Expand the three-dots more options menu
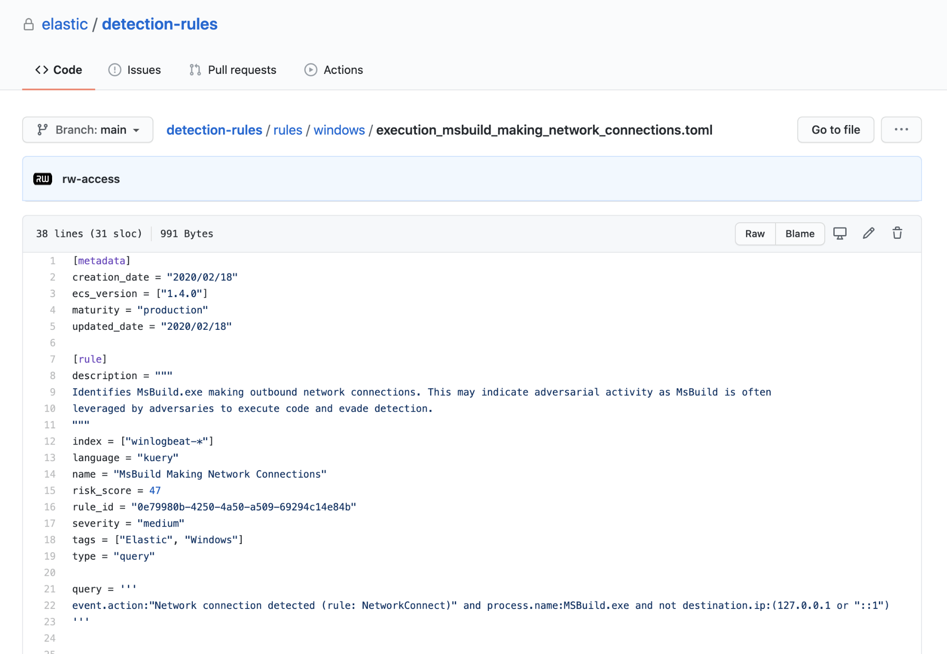Screen dimensions: 947x654 (x=901, y=130)
